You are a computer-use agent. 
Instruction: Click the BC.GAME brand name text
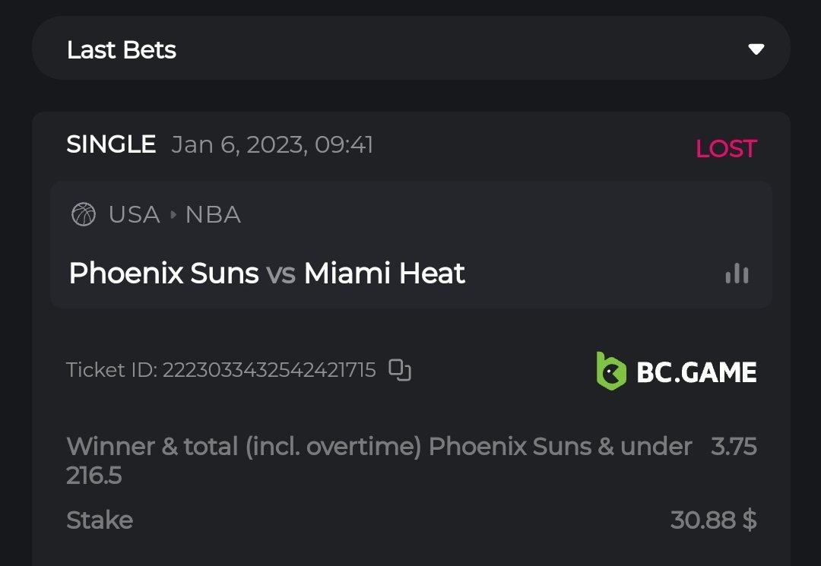[696, 372]
